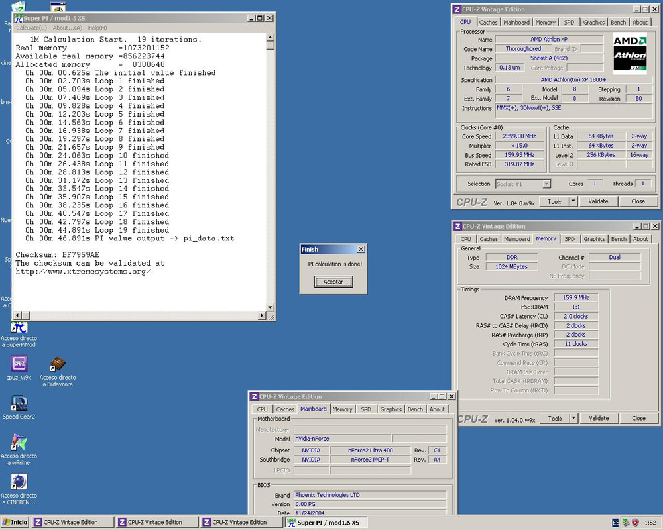Switch to Graphics tab in the Mainboard CPU-Z window
The width and height of the screenshot is (663, 530).
tap(391, 409)
